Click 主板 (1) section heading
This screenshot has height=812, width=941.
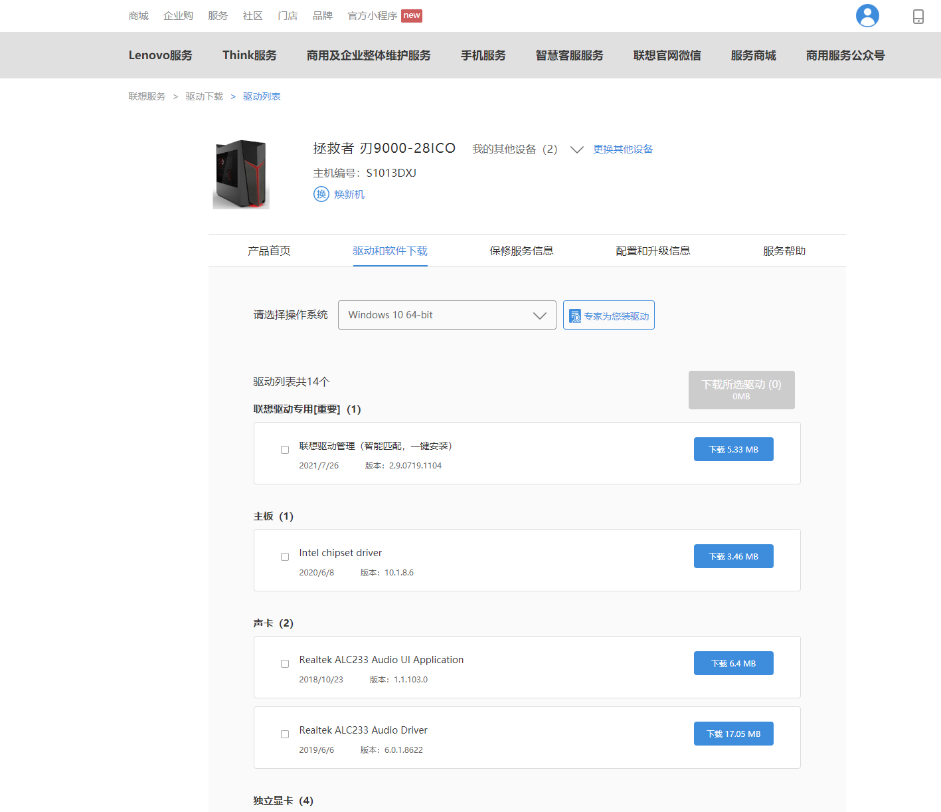[x=273, y=516]
